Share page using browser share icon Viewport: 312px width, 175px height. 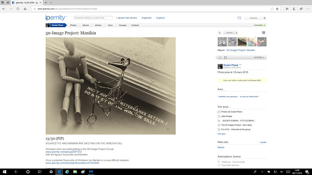coord(301,9)
